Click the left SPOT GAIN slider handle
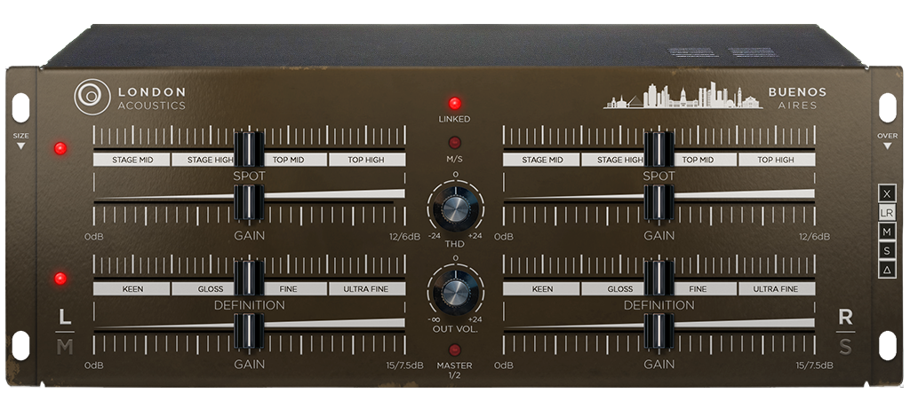Screen dimensions: 910x409 tap(249, 202)
